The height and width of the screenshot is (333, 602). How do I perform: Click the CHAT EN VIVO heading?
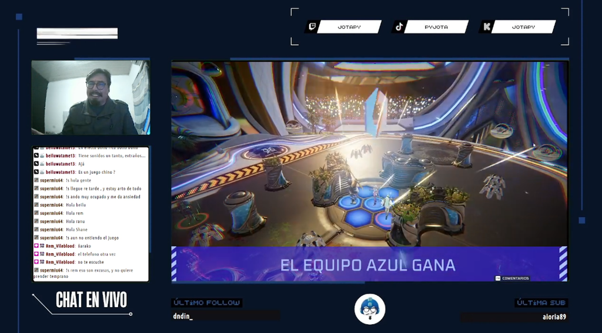(91, 300)
